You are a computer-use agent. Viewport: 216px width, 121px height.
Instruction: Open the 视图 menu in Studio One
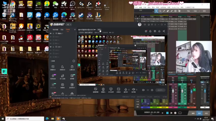click(169, 8)
